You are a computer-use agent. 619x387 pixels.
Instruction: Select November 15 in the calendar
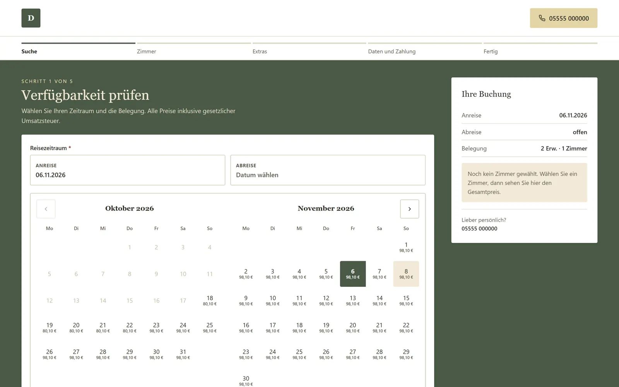[406, 301]
